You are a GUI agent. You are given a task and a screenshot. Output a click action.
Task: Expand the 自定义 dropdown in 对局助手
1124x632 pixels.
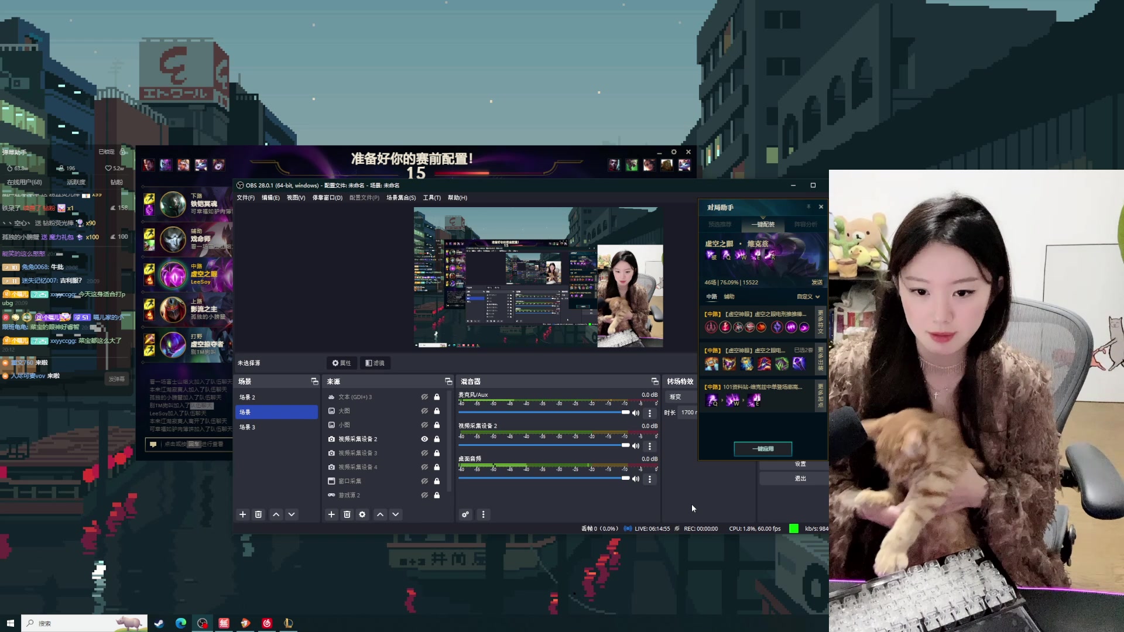tap(808, 297)
